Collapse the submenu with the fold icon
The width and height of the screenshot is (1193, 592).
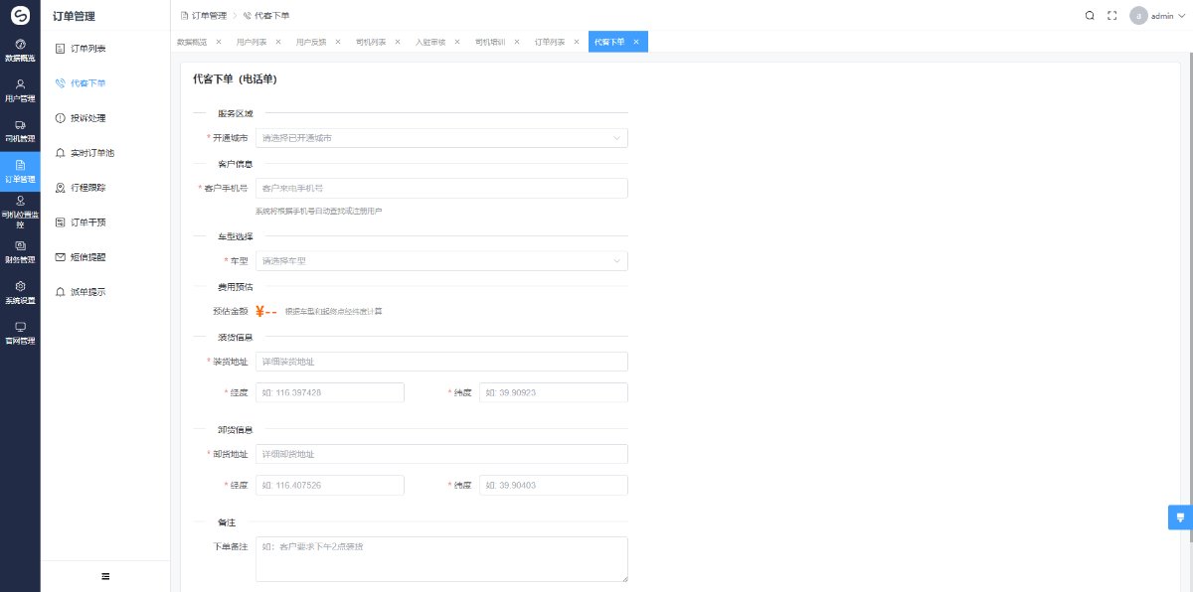[x=105, y=576]
